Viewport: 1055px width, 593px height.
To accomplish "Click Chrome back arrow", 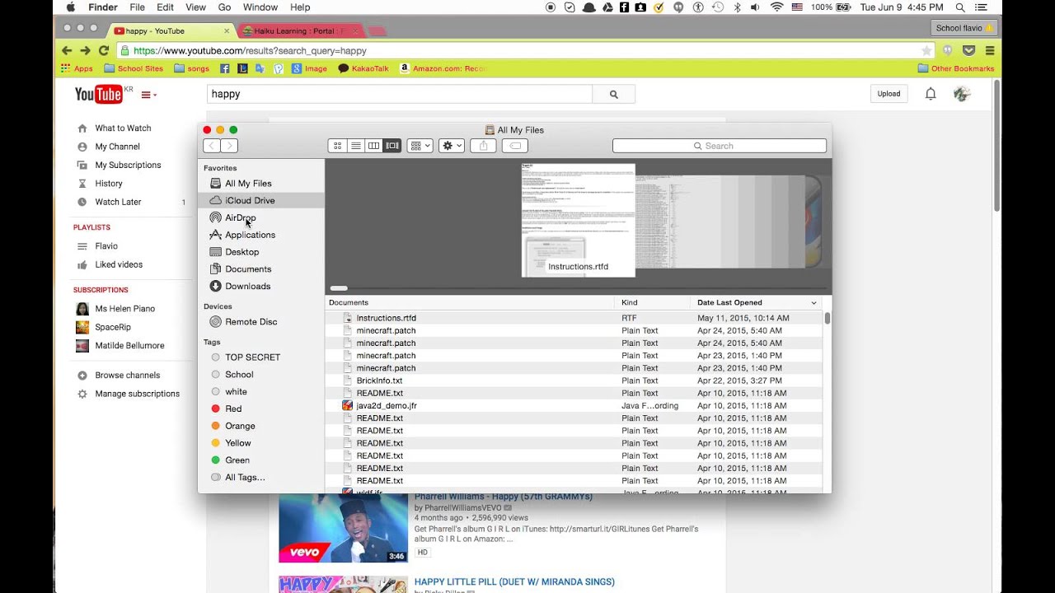I will 67,50.
